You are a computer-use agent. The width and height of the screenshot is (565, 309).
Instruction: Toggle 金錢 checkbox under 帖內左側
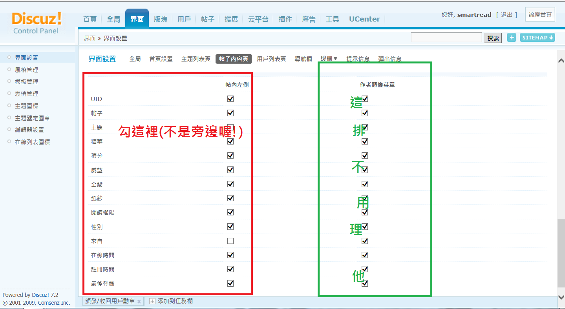coord(230,184)
